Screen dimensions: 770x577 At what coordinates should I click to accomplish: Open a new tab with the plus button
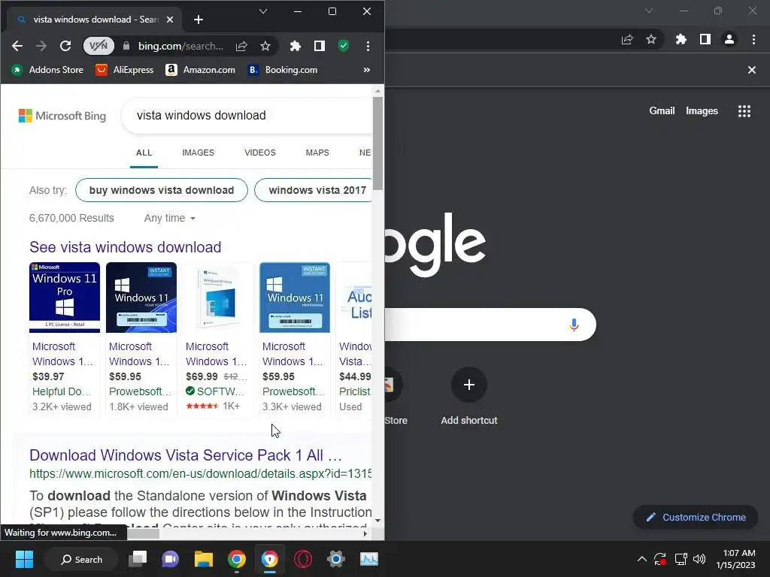(199, 20)
